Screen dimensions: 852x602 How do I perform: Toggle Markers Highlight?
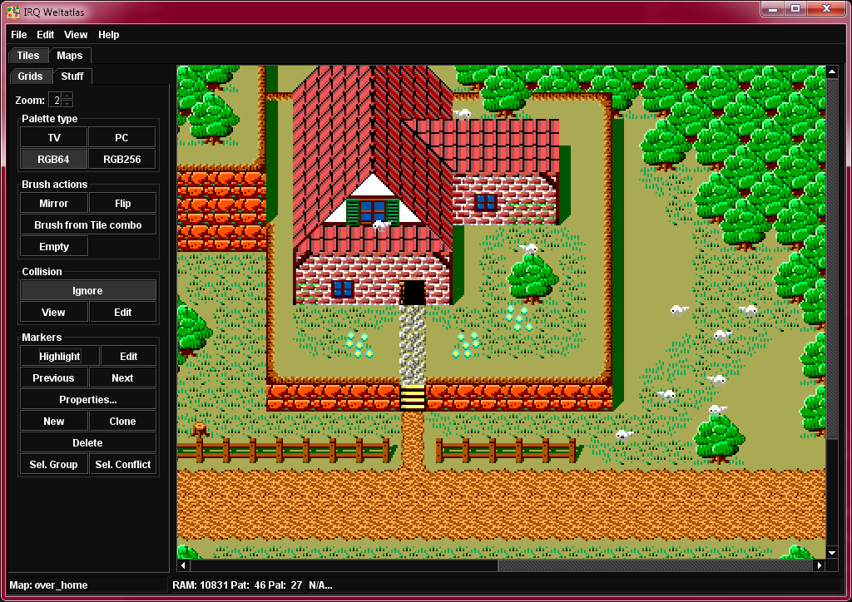[x=60, y=356]
